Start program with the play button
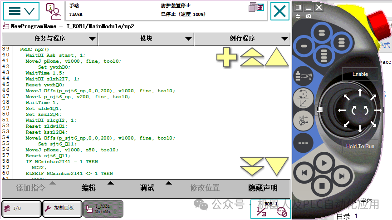The width and height of the screenshot is (392, 220). click(324, 163)
